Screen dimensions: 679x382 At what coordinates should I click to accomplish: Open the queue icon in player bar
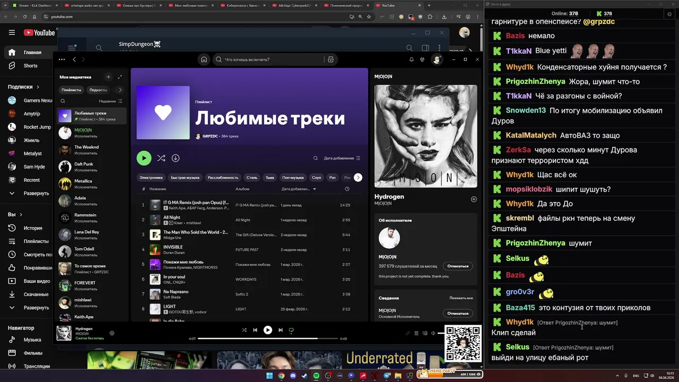coord(416,333)
